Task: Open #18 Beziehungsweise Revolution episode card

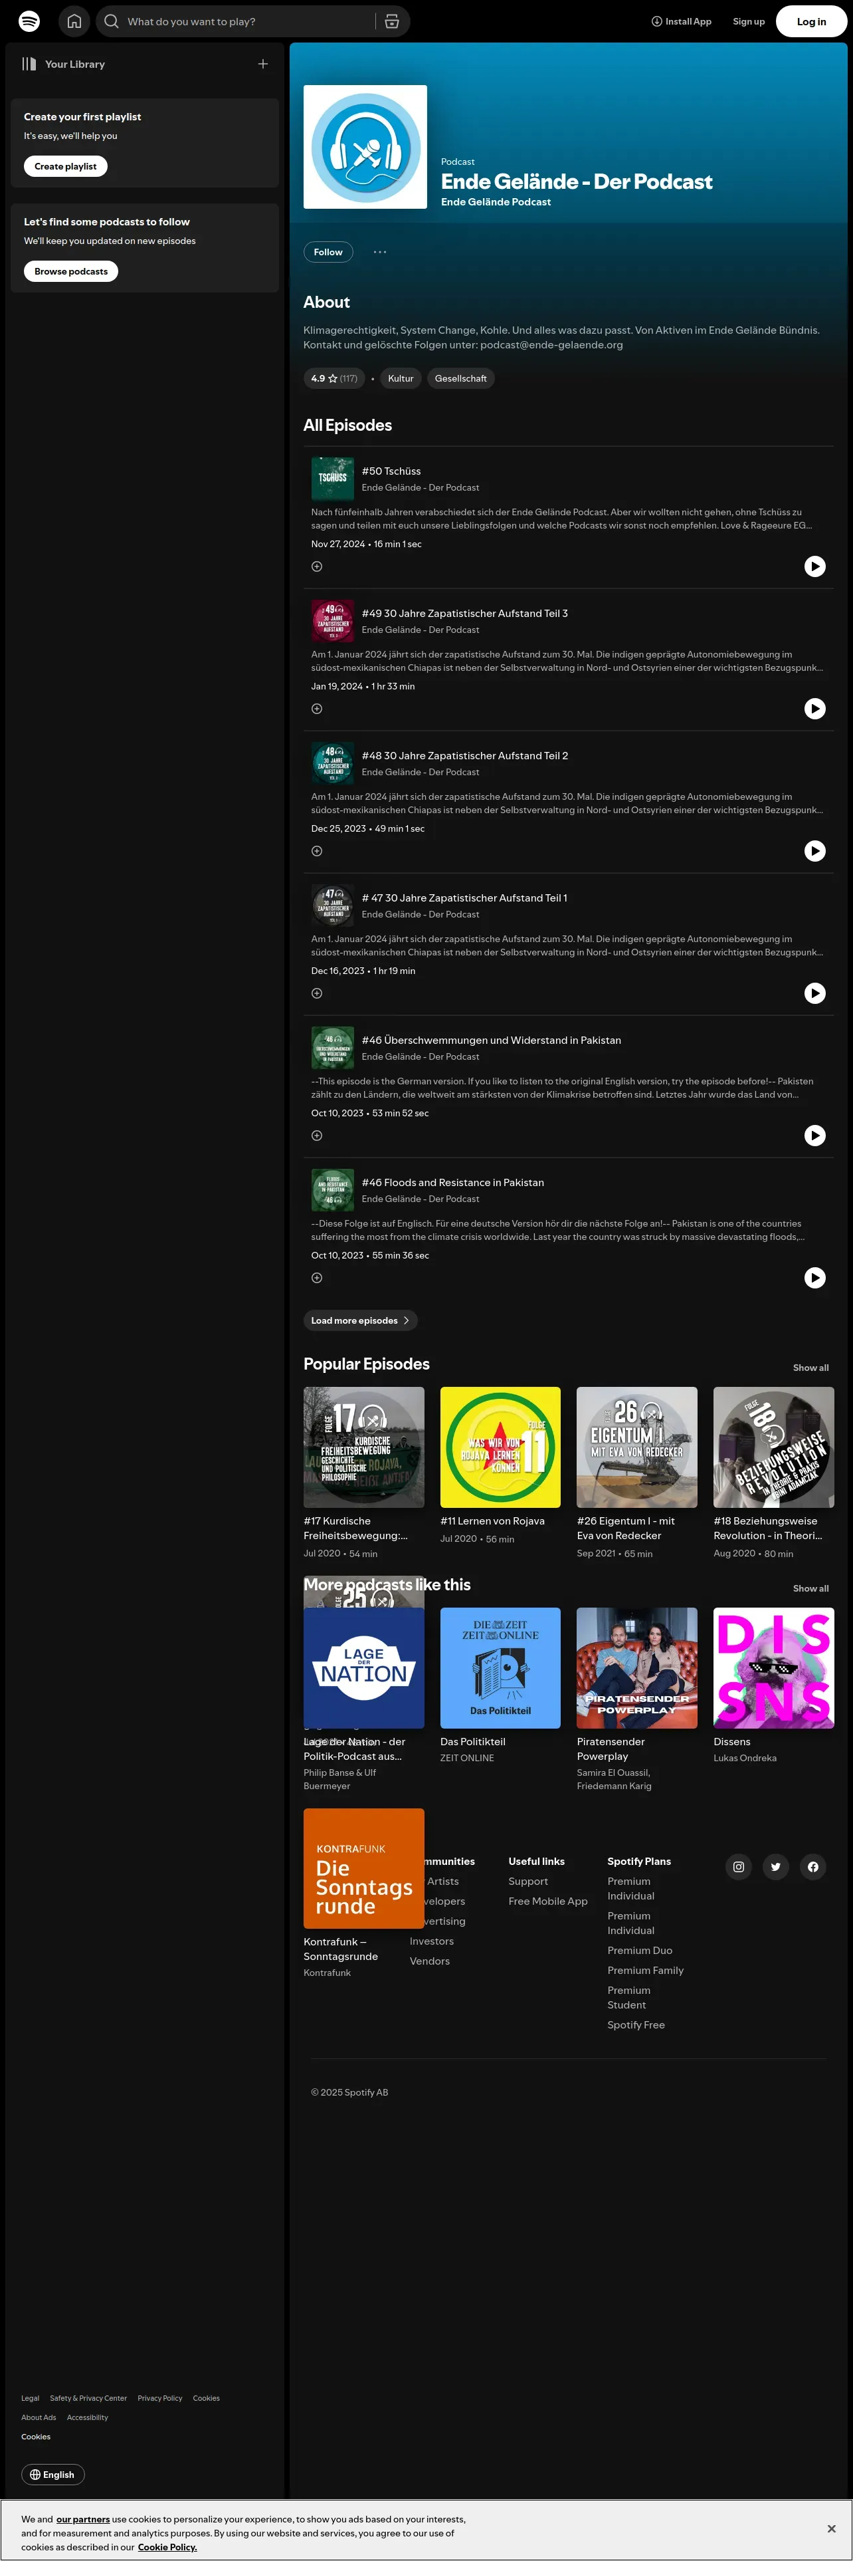Action: point(773,1473)
